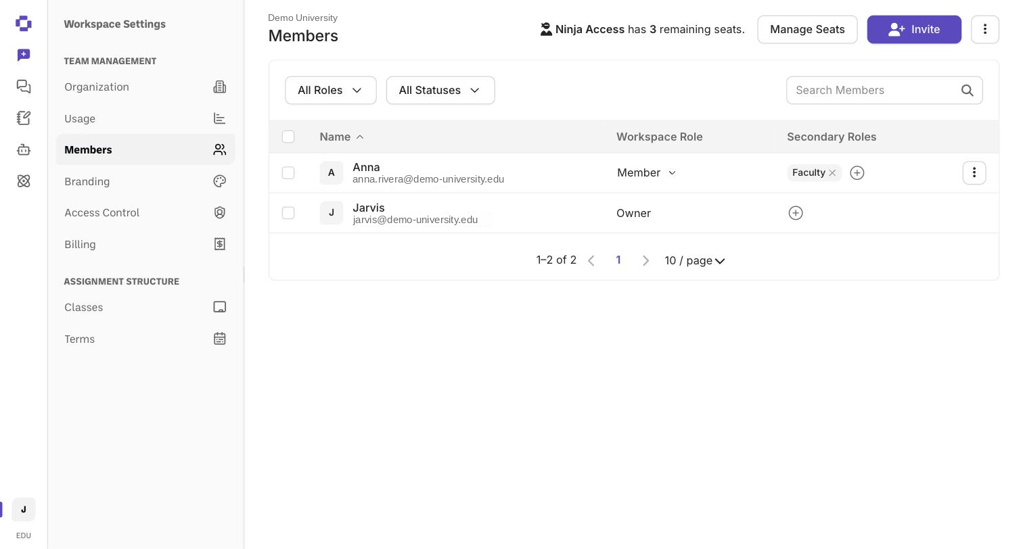
Task: Sort members by the Name column
Action: [342, 137]
